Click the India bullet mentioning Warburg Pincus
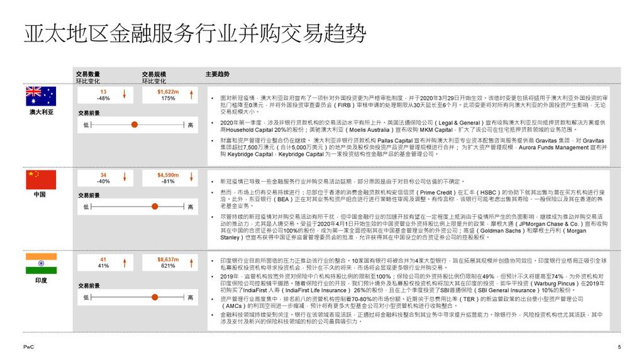 coord(413,283)
